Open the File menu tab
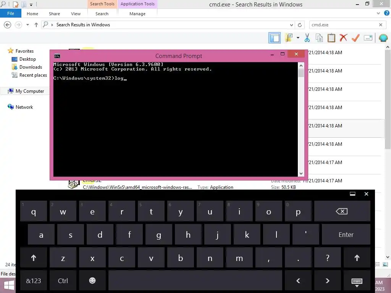The image size is (391, 293). point(11,13)
